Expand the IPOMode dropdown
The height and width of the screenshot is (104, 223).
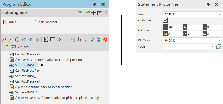coord(192,40)
